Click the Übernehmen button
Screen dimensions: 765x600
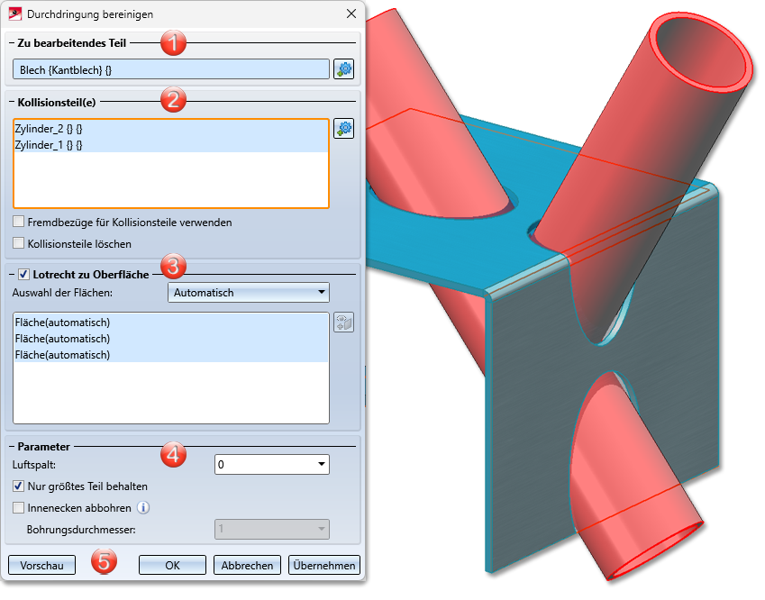pos(324,566)
